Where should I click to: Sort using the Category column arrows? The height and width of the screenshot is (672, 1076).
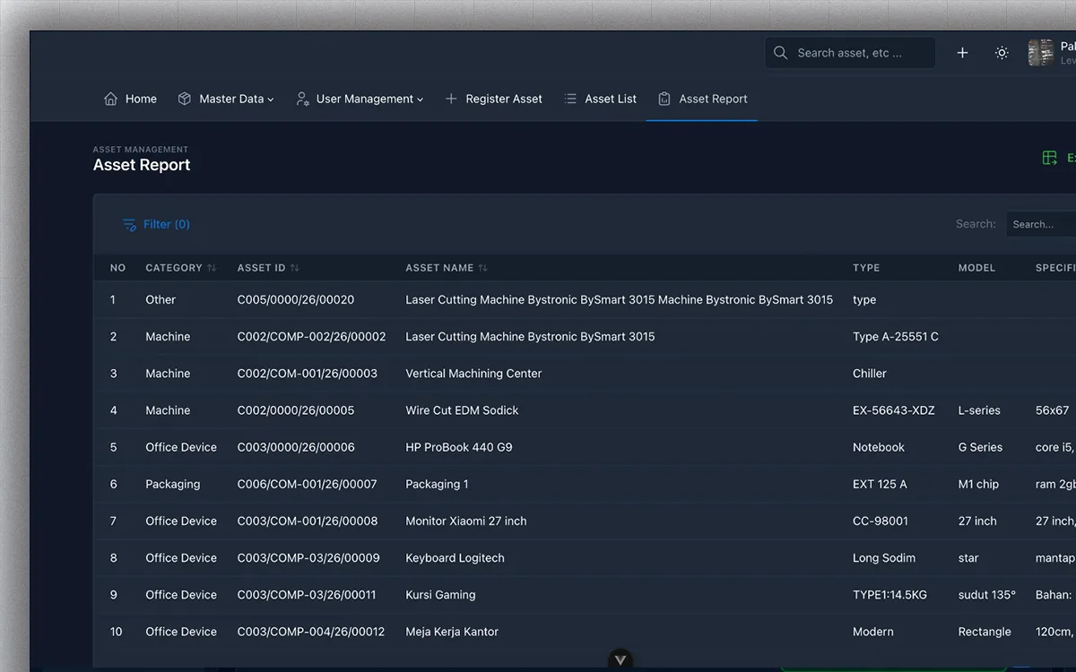point(212,268)
